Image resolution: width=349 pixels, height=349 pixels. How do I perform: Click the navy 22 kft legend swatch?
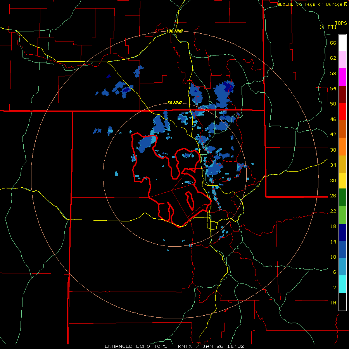point(342,232)
